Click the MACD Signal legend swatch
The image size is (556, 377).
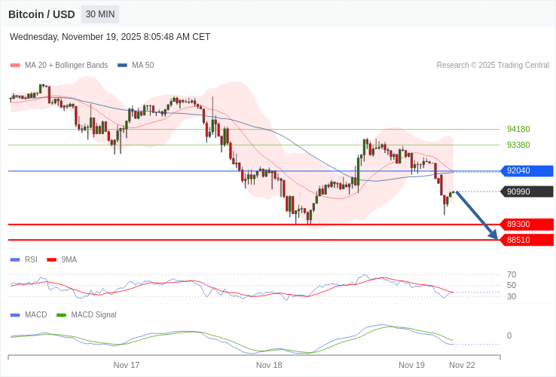[62, 315]
